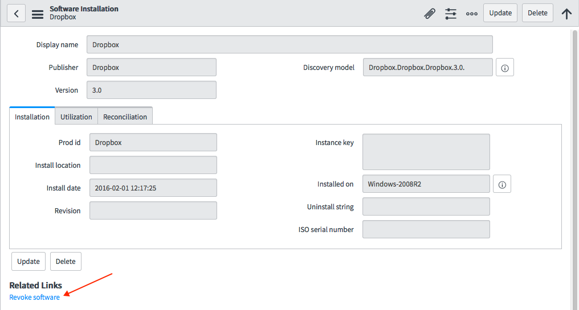View Discovery model info icon
579x310 pixels.
tap(505, 68)
